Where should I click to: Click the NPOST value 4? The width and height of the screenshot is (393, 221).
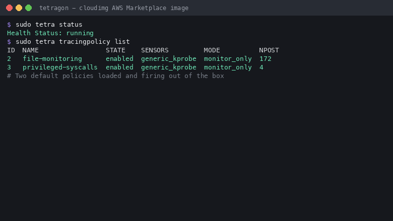(x=261, y=67)
